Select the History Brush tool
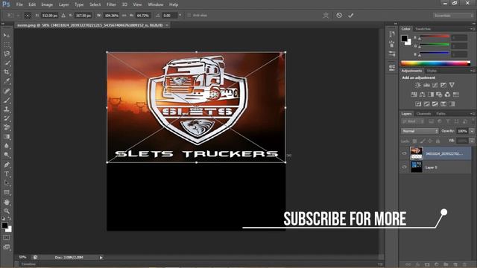Screen dimensions: 477x268 click(x=7, y=118)
